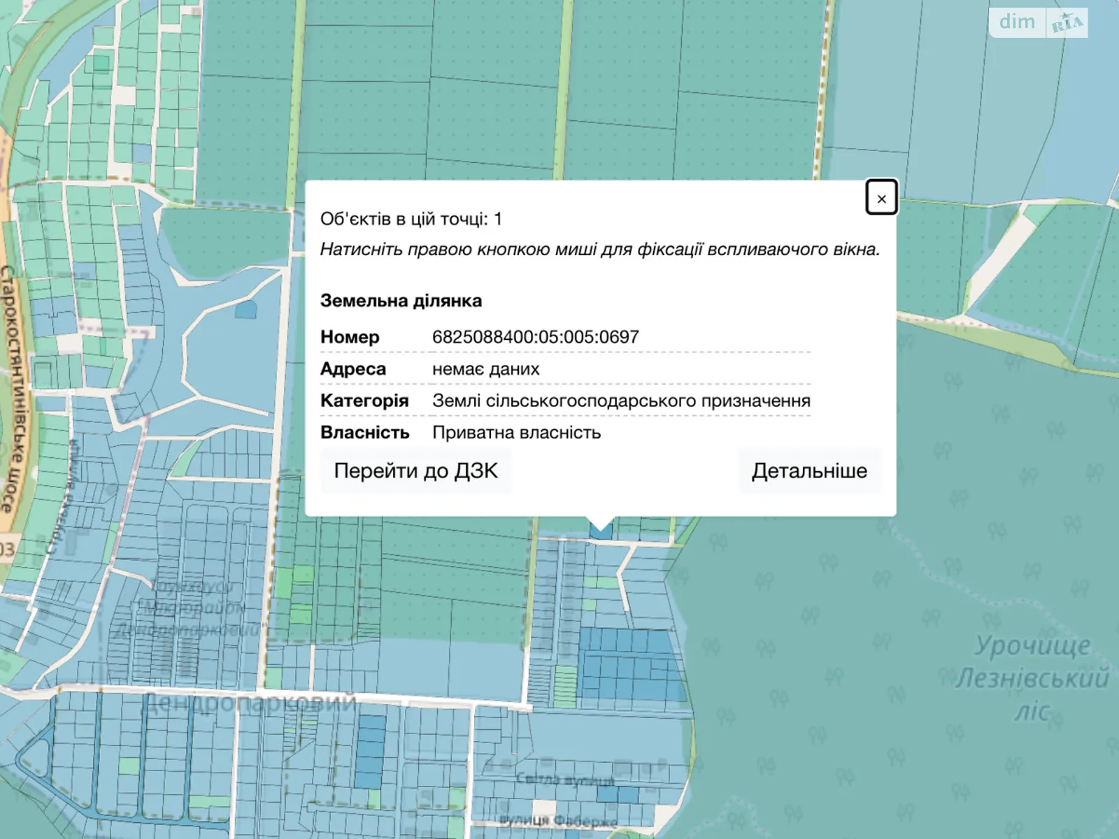Click the cadastral number 6825088400:05:005:0697
The width and height of the screenshot is (1119, 839).
[x=535, y=337]
